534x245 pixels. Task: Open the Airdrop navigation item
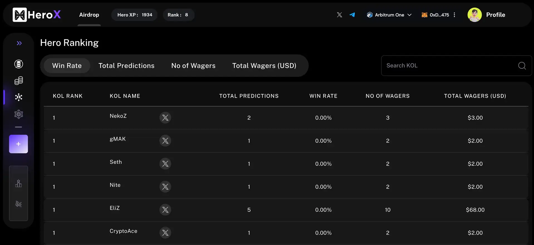[89, 15]
